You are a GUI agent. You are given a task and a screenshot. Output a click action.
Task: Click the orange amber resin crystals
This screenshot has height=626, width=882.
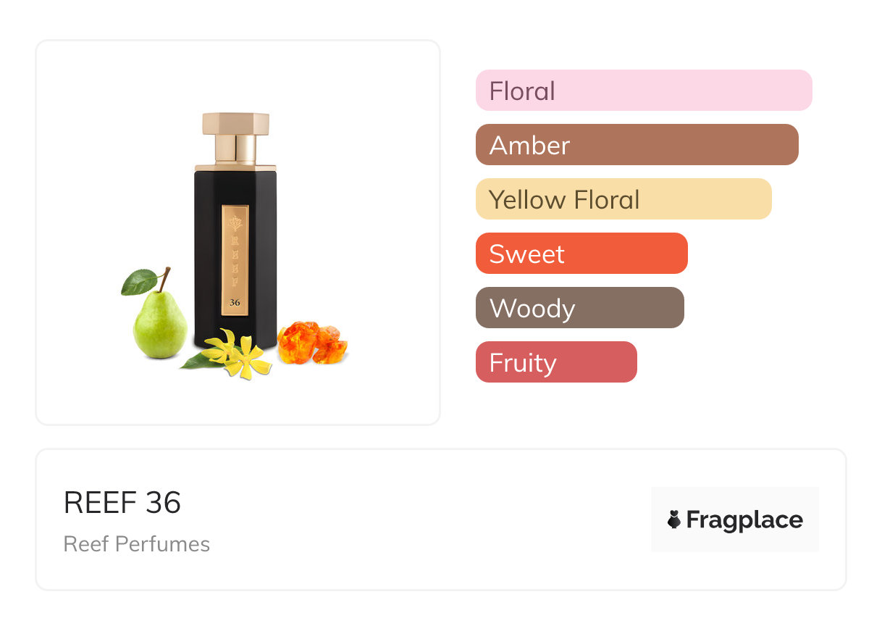313,343
